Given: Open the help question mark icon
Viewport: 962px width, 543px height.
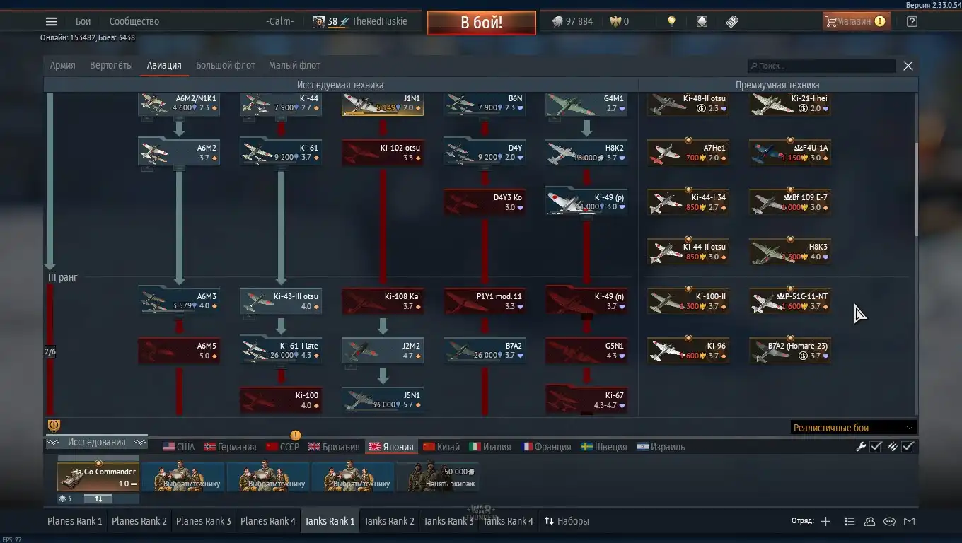Looking at the screenshot, I should (912, 21).
